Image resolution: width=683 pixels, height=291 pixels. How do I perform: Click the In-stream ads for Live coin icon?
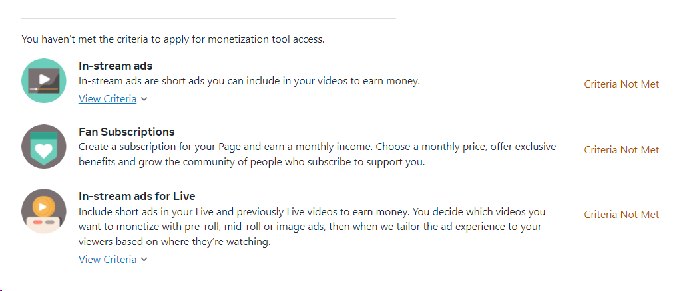coord(43,211)
